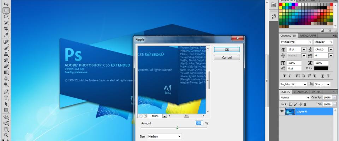
Task: Switch to the Paragraph tab
Action: coord(308,36)
